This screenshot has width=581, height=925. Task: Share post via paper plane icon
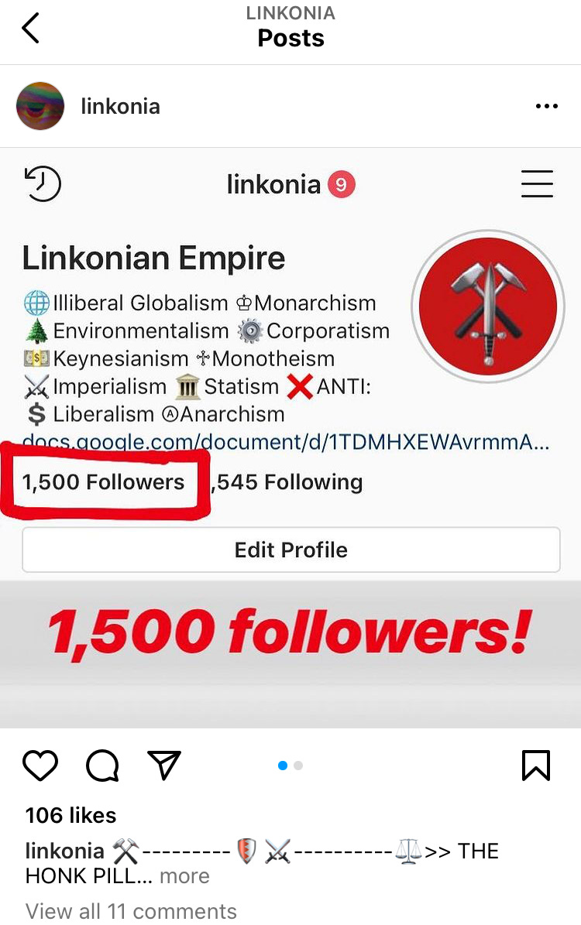pyautogui.click(x=163, y=765)
